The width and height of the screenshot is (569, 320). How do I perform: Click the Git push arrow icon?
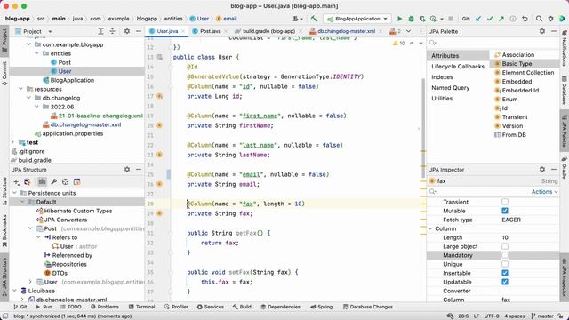tap(501, 19)
